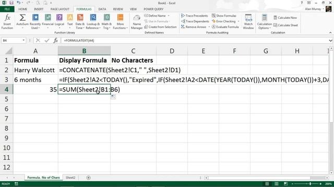This screenshot has width=334, height=187.
Task: Click Calculate Sheet
Action: 285,25
